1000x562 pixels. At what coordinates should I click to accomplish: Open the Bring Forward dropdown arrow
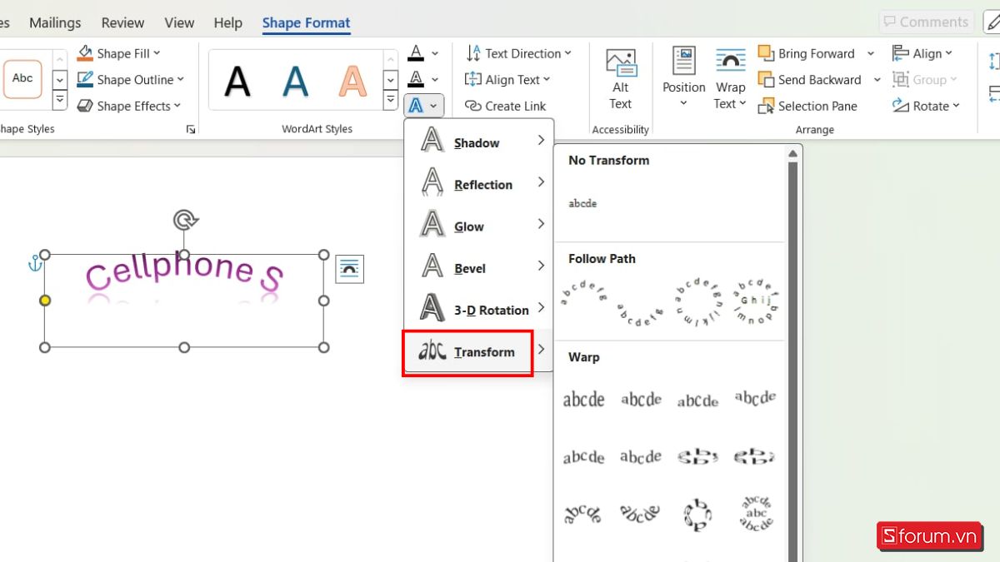pyautogui.click(x=871, y=53)
